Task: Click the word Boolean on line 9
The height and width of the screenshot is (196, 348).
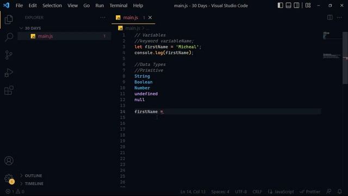Action: point(144,82)
